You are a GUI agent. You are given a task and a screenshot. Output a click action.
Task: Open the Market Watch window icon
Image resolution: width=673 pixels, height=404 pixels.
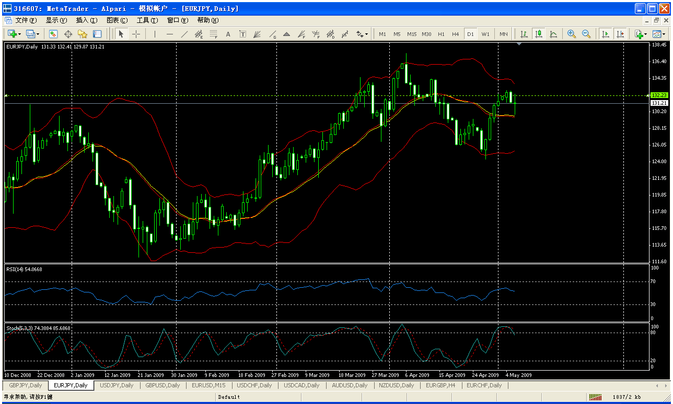[53, 34]
